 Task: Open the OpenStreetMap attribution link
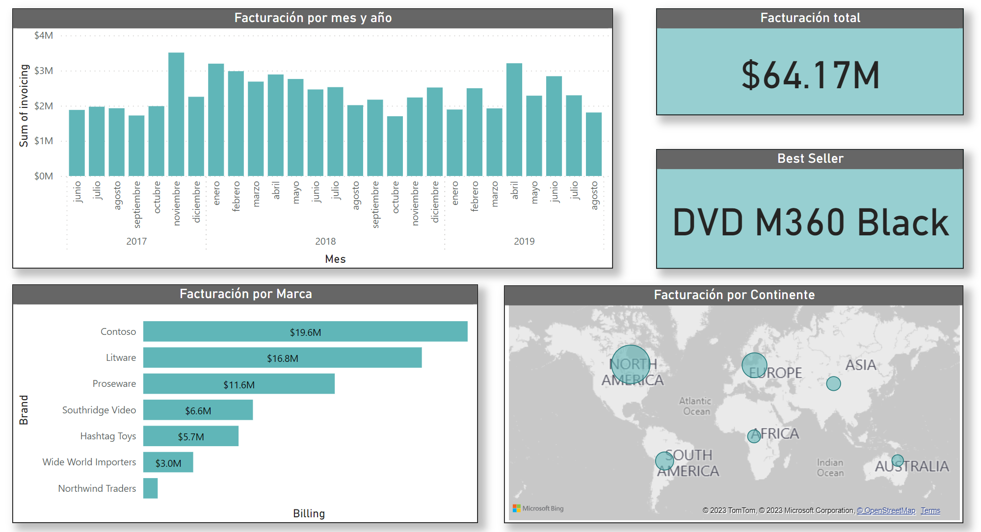click(x=886, y=510)
